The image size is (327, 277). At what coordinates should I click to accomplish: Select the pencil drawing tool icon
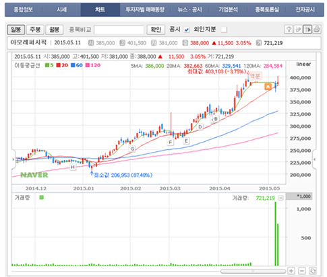click(298, 30)
